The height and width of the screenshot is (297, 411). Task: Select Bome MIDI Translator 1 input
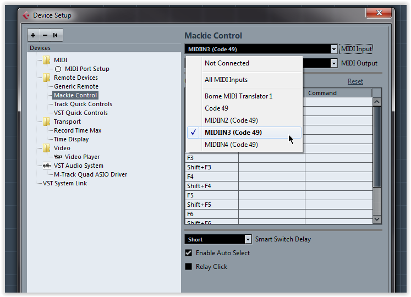[x=238, y=96]
